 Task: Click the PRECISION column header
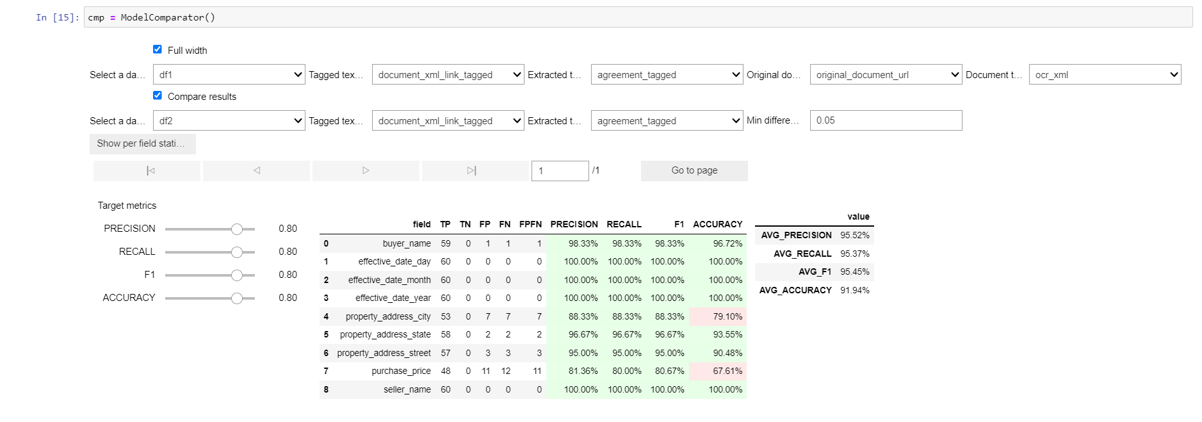point(574,224)
